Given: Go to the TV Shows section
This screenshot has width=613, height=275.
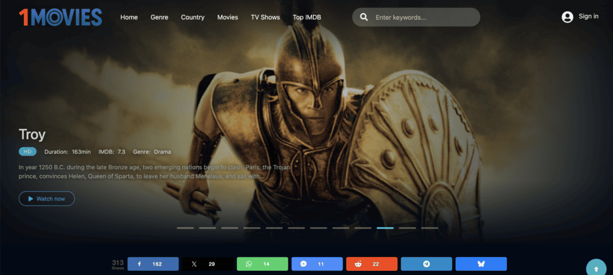Looking at the screenshot, I should tap(265, 17).
